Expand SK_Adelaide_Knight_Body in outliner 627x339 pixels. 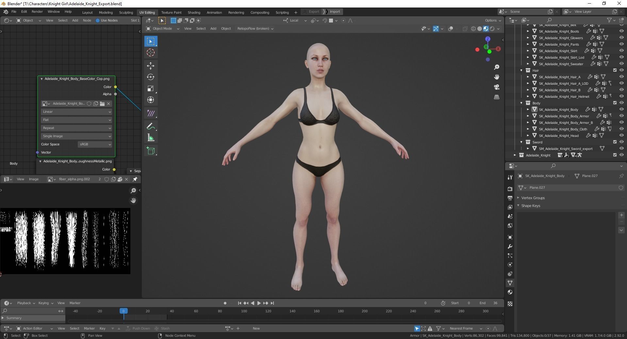[528, 110]
